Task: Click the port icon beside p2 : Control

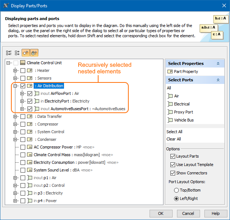Action: pyautogui.click(x=30, y=185)
